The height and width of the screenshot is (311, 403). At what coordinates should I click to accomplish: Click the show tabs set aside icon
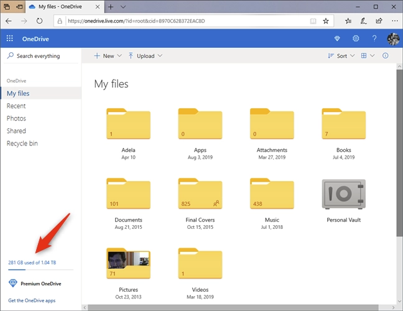7,7
